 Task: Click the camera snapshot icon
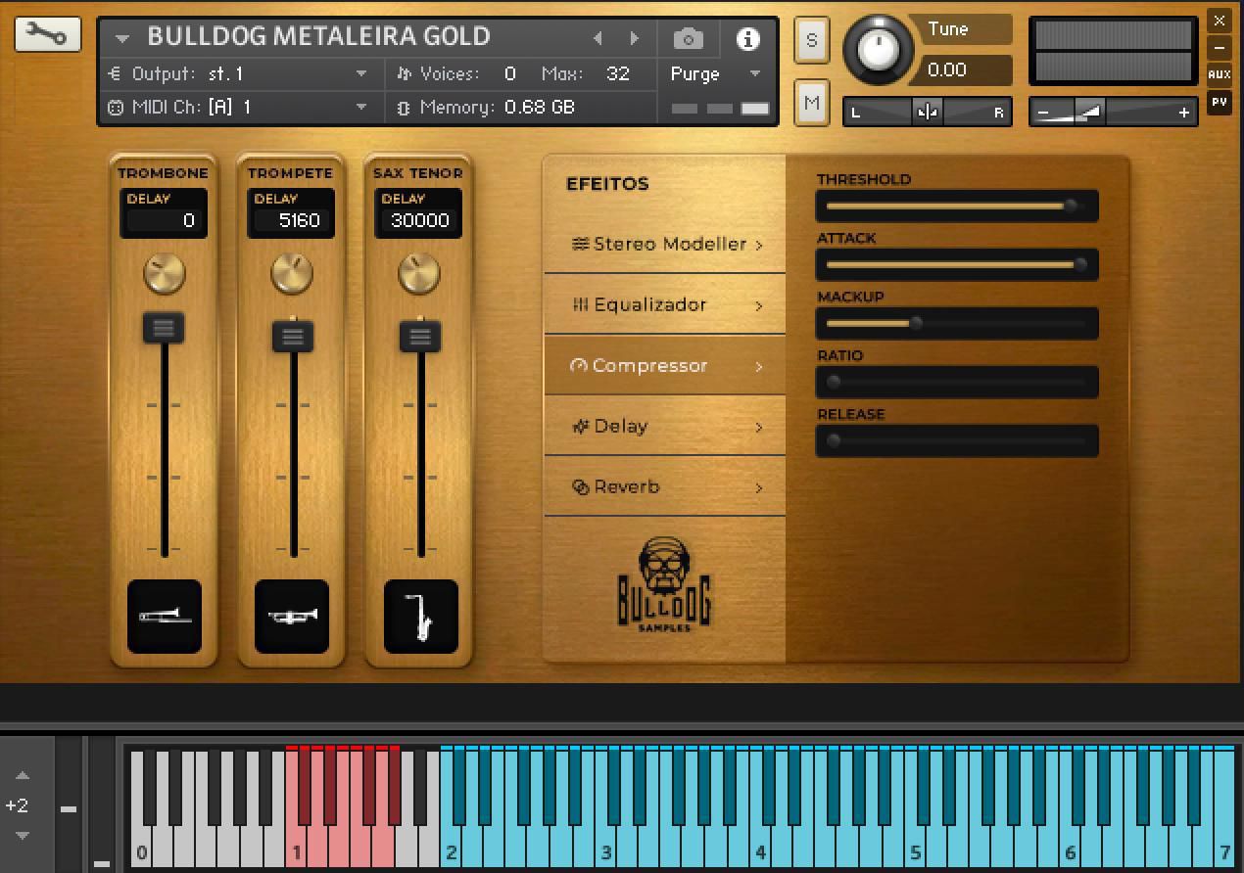click(x=689, y=39)
